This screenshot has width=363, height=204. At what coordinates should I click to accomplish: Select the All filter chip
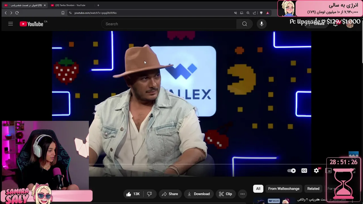pyautogui.click(x=258, y=188)
